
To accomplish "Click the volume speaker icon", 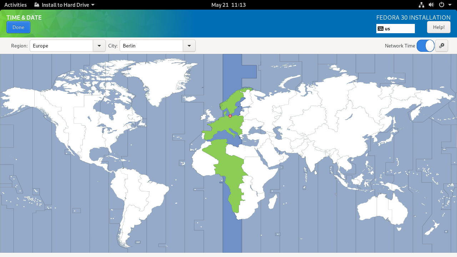I will [x=431, y=5].
